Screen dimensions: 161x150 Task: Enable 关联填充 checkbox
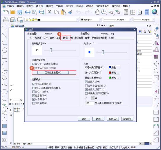(33, 103)
